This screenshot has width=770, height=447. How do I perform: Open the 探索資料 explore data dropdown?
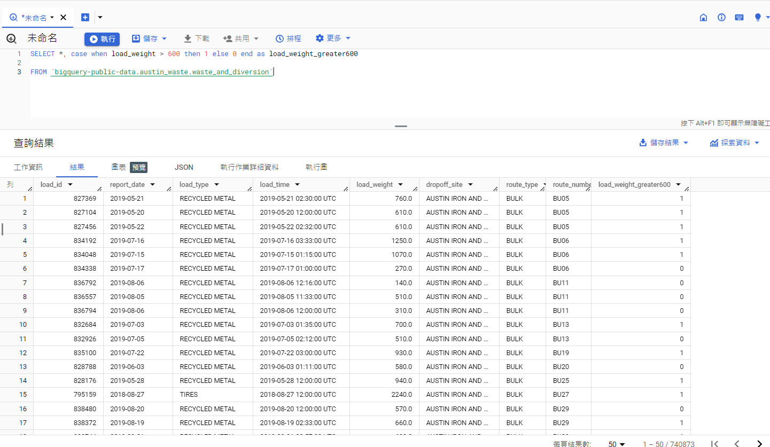[x=735, y=143]
